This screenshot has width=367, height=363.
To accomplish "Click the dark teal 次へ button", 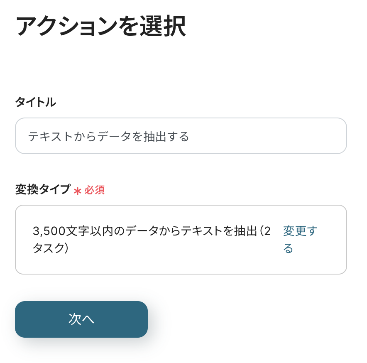I will [x=81, y=319].
